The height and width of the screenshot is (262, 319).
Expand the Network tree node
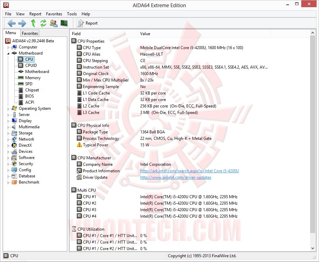click(x=8, y=140)
